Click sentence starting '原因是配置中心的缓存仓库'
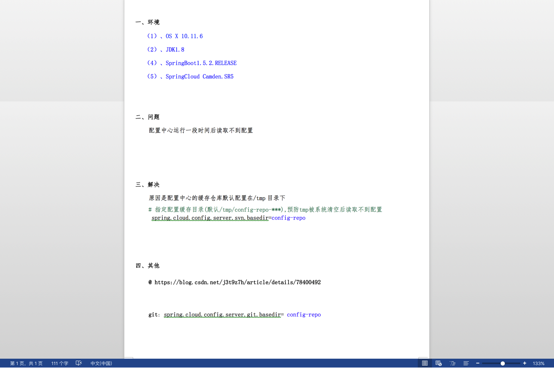The height and width of the screenshot is (373, 554). click(x=217, y=198)
